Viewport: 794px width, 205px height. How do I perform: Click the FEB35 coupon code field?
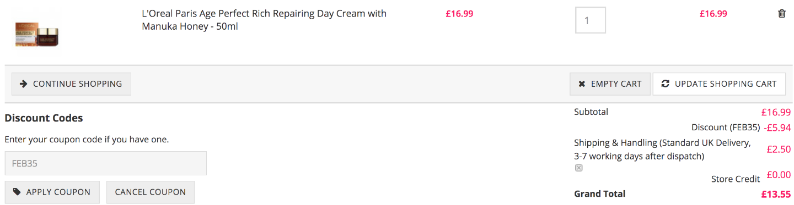(x=105, y=163)
